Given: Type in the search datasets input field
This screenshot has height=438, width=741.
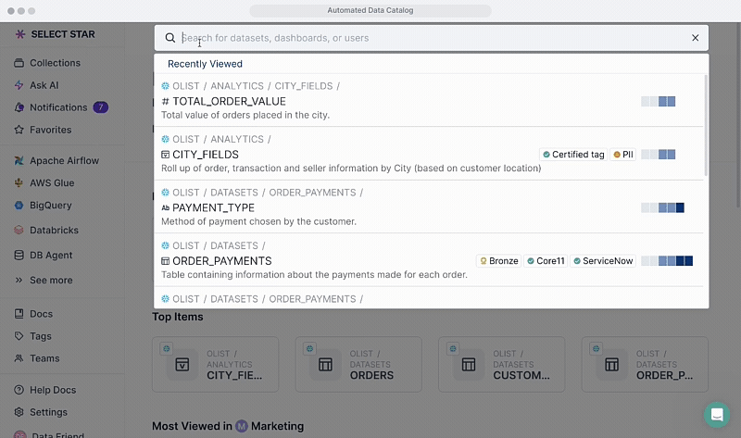Looking at the screenshot, I should (x=426, y=38).
